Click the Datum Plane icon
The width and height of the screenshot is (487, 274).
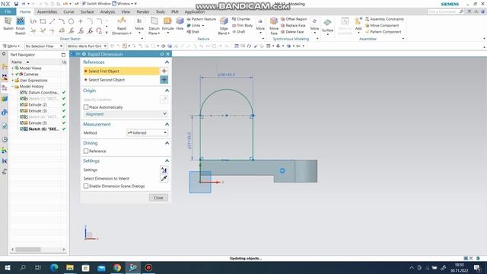[x=154, y=21]
